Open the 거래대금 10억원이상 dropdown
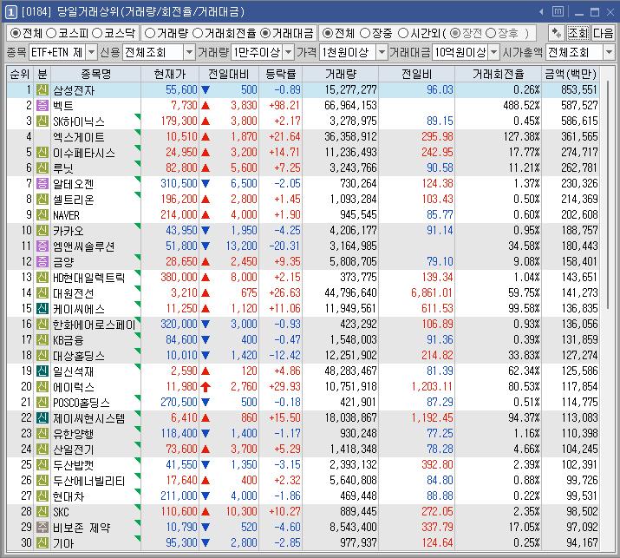Screen dimensions: 620x558 point(494,52)
